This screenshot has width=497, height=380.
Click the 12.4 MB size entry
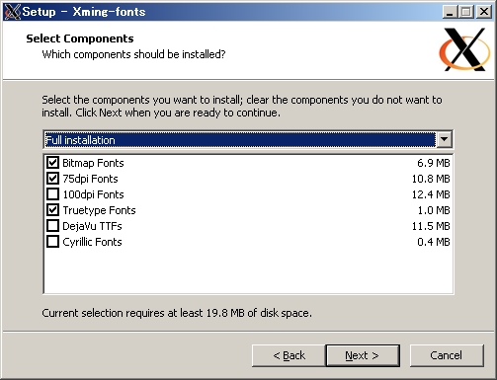pos(431,194)
